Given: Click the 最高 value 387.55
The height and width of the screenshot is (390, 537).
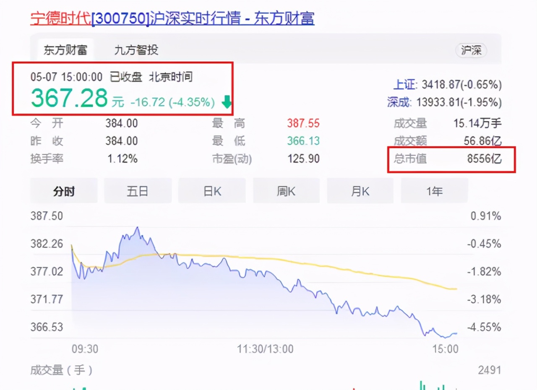Looking at the screenshot, I should 303,123.
